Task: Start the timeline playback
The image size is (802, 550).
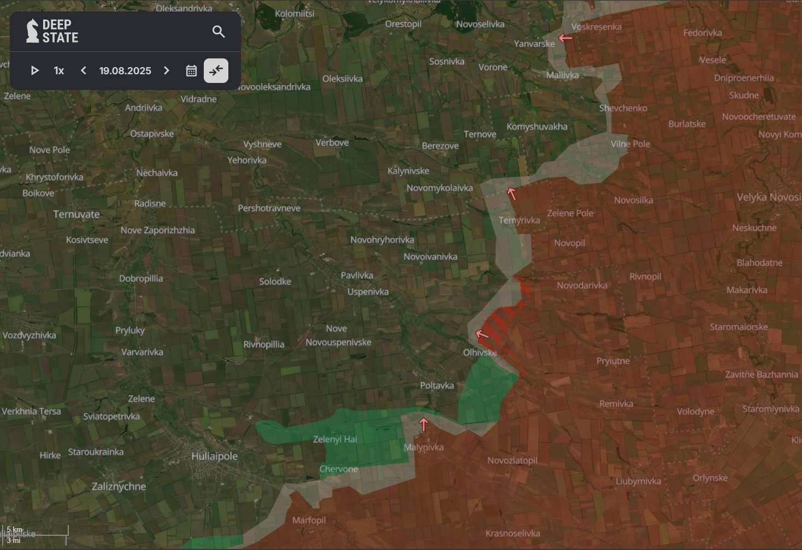Action: point(34,70)
